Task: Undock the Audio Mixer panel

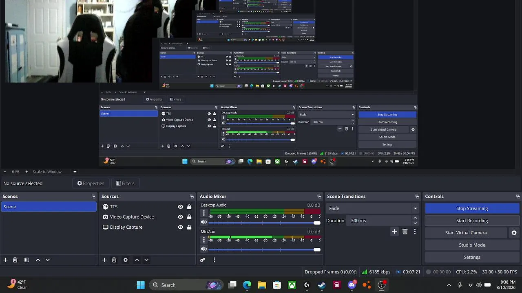Action: [319, 197]
